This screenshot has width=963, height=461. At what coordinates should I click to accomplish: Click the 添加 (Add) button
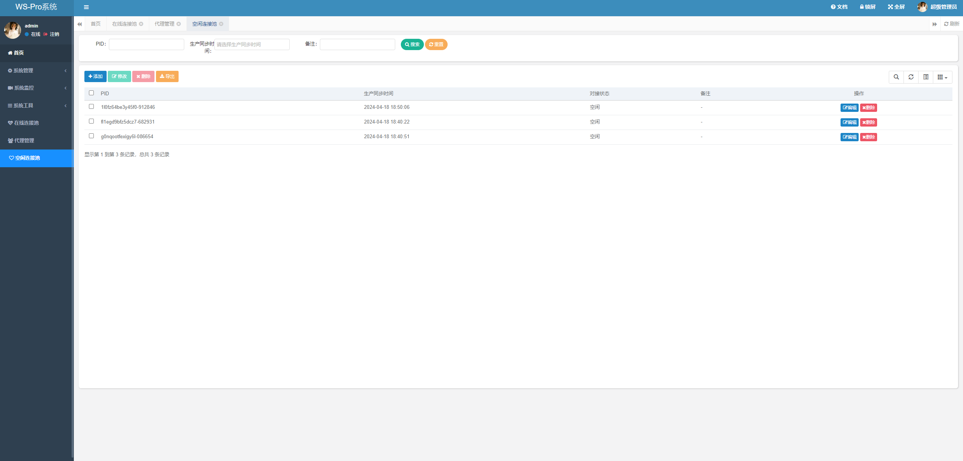click(x=96, y=77)
